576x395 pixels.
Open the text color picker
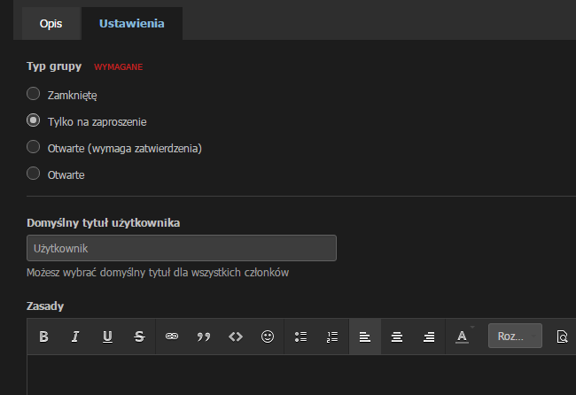pyautogui.click(x=462, y=337)
